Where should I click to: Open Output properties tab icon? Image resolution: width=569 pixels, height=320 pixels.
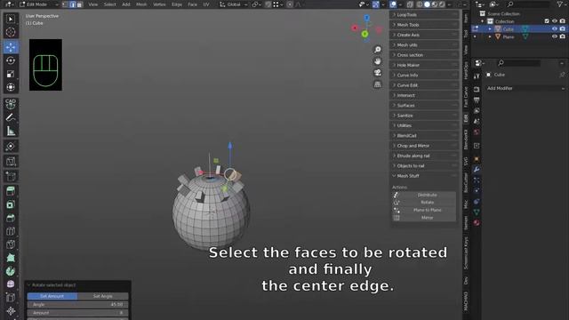(x=477, y=100)
